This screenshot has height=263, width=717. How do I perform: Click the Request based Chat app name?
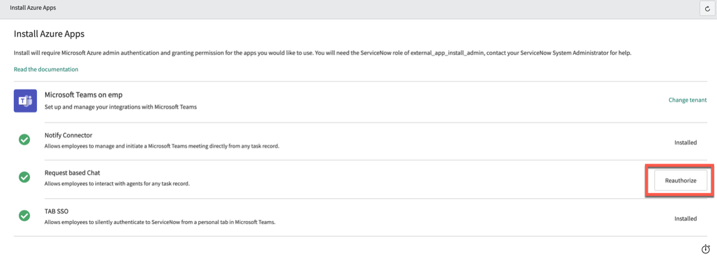pos(72,173)
